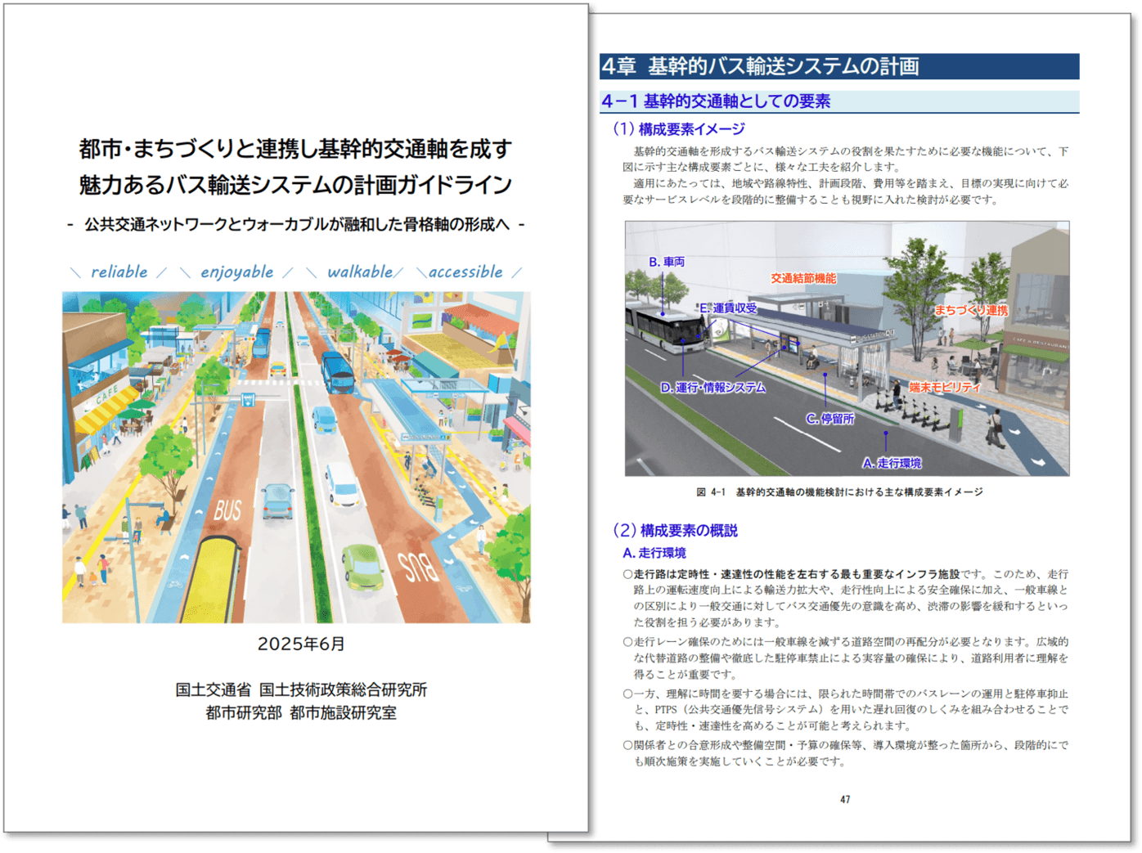Select the 4章 chapter title banner

(762, 64)
